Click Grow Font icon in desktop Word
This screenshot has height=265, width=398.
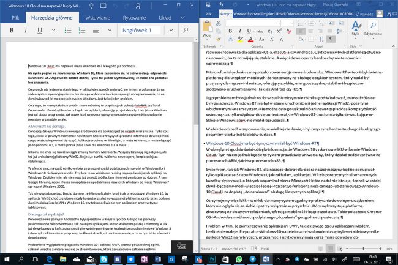coord(272,39)
